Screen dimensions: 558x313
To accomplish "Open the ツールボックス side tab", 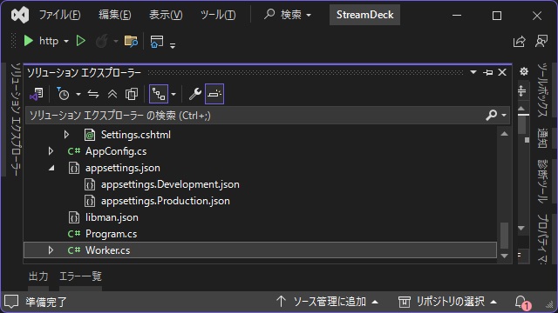I will (x=542, y=90).
